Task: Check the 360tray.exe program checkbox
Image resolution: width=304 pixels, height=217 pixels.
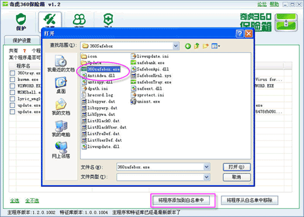Action: click(12, 73)
